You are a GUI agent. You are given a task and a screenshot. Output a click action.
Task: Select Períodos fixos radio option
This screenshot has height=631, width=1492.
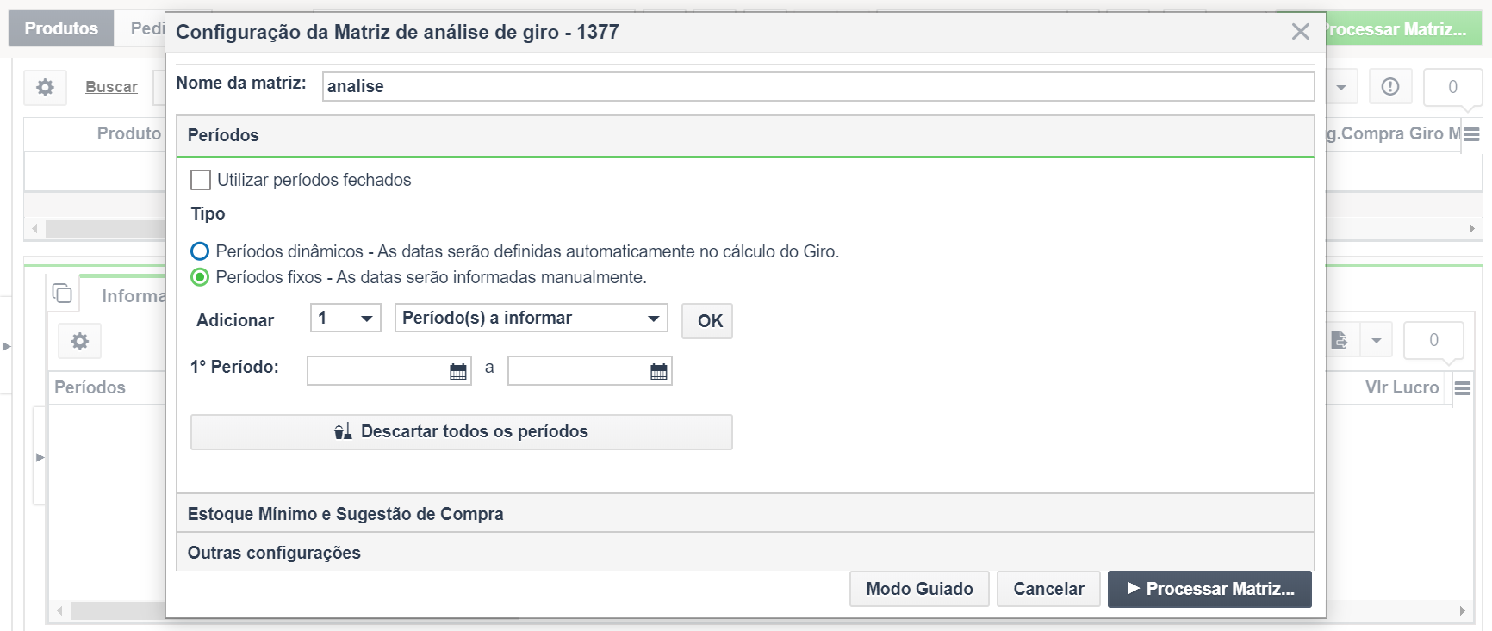pos(200,277)
